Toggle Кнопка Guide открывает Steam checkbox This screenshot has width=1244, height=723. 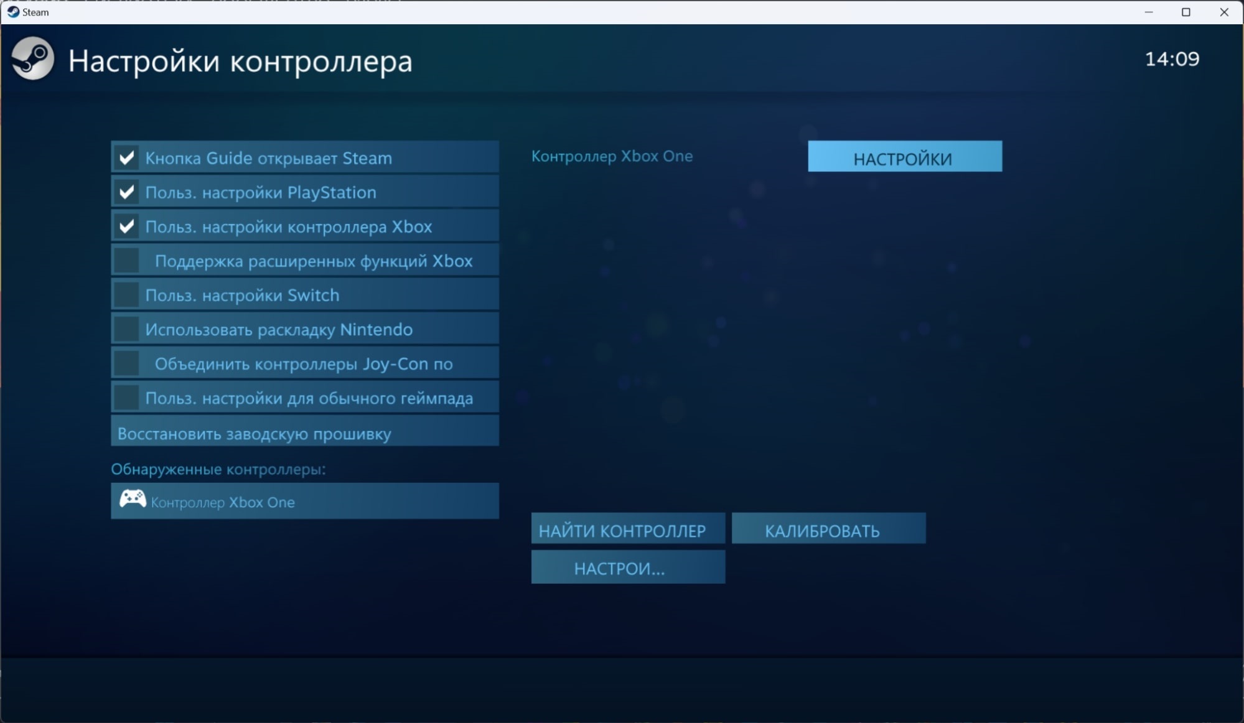click(x=128, y=157)
